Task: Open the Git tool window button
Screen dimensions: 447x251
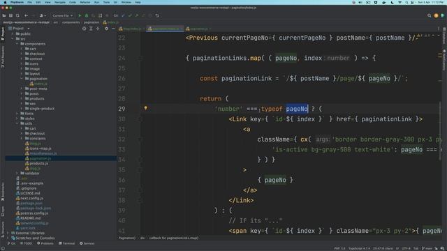Action: [11, 243]
